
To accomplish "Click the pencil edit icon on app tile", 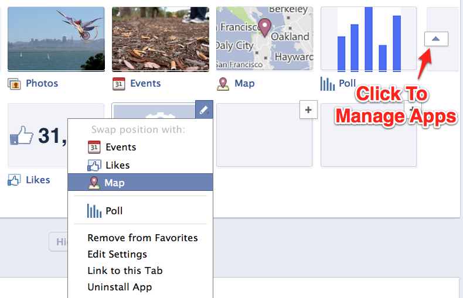I will [x=203, y=109].
